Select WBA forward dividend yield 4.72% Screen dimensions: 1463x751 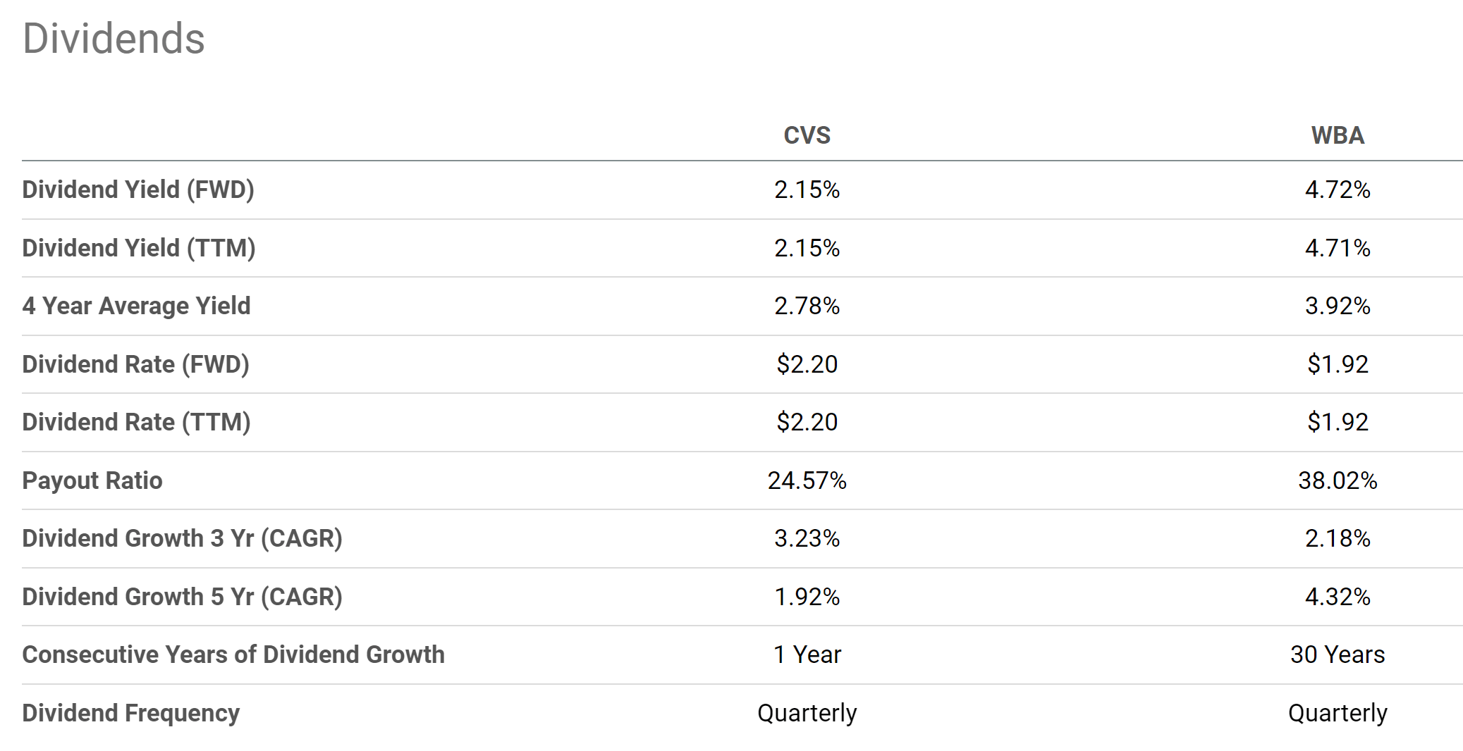tap(1337, 190)
